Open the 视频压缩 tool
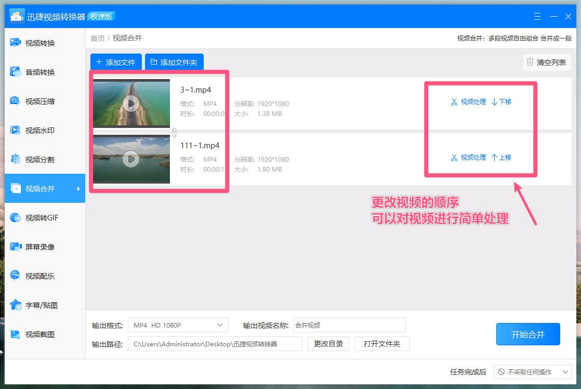Image resolution: width=581 pixels, height=389 pixels. click(x=31, y=100)
